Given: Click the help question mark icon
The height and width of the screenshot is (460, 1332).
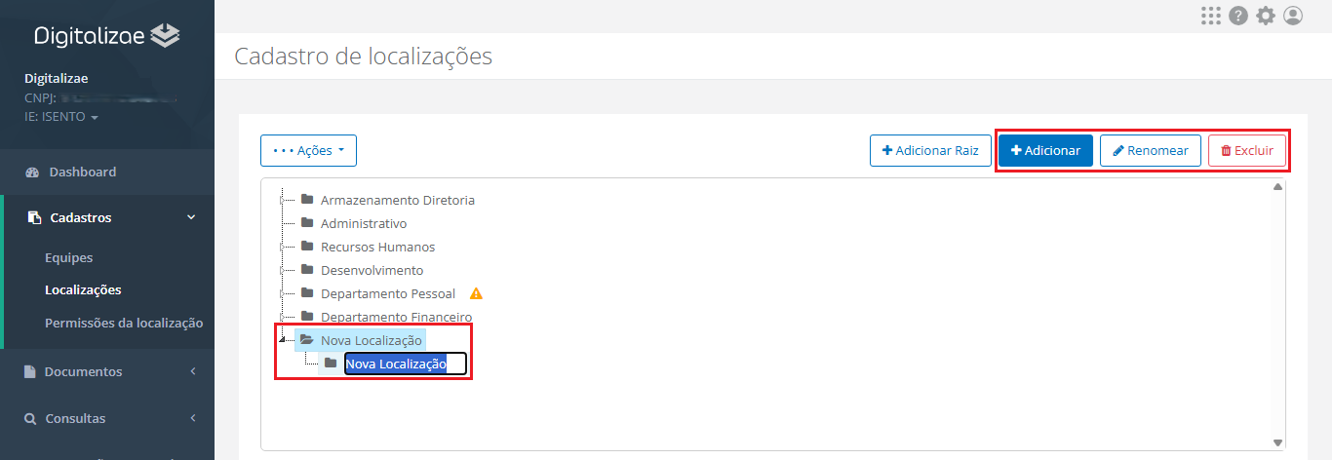Looking at the screenshot, I should click(x=1238, y=16).
